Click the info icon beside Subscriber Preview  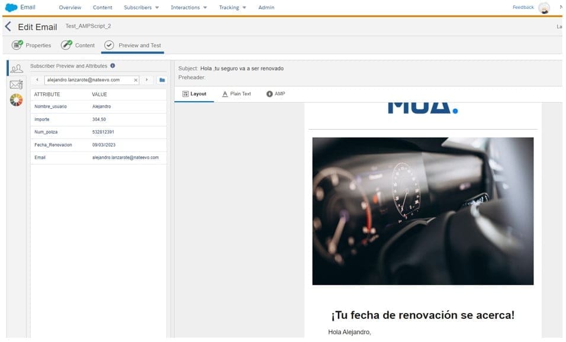112,66
